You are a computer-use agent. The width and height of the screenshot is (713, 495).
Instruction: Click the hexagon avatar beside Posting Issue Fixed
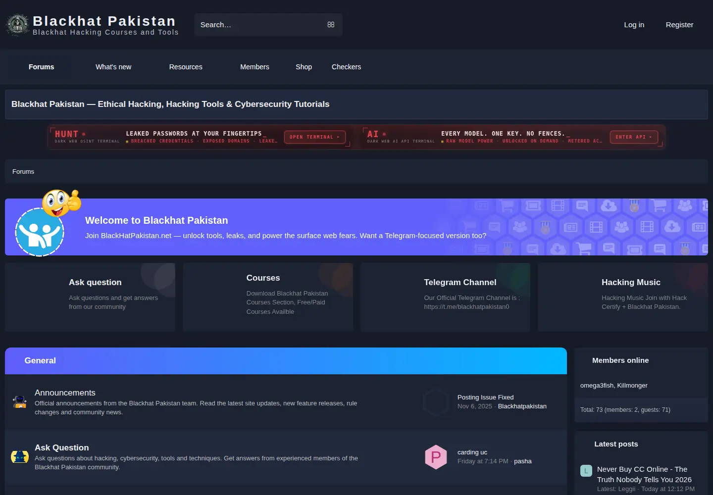[436, 402]
